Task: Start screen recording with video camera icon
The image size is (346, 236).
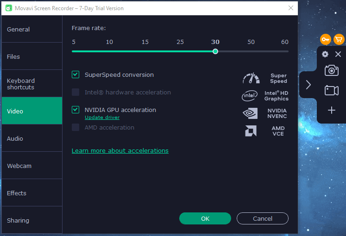Action: tap(332, 90)
